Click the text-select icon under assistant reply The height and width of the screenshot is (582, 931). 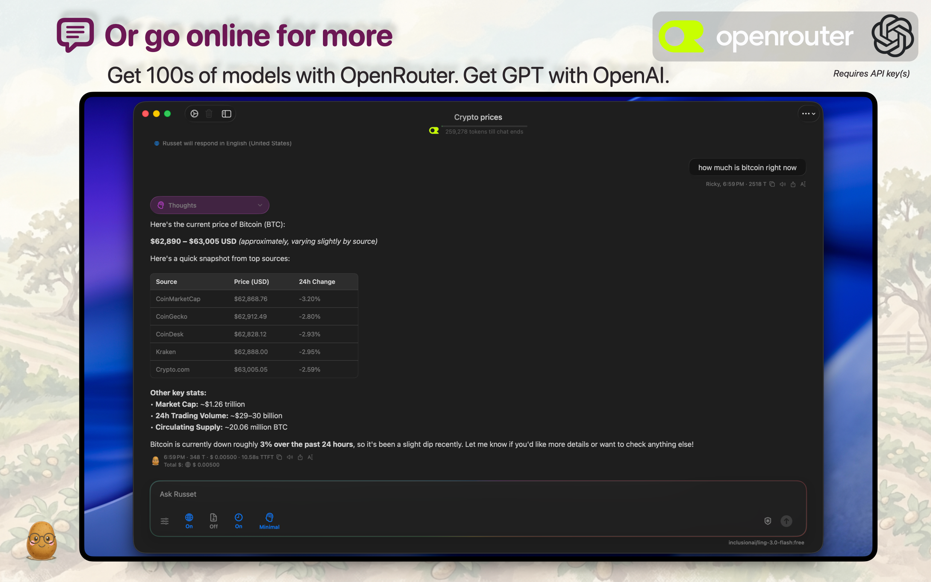coord(310,457)
